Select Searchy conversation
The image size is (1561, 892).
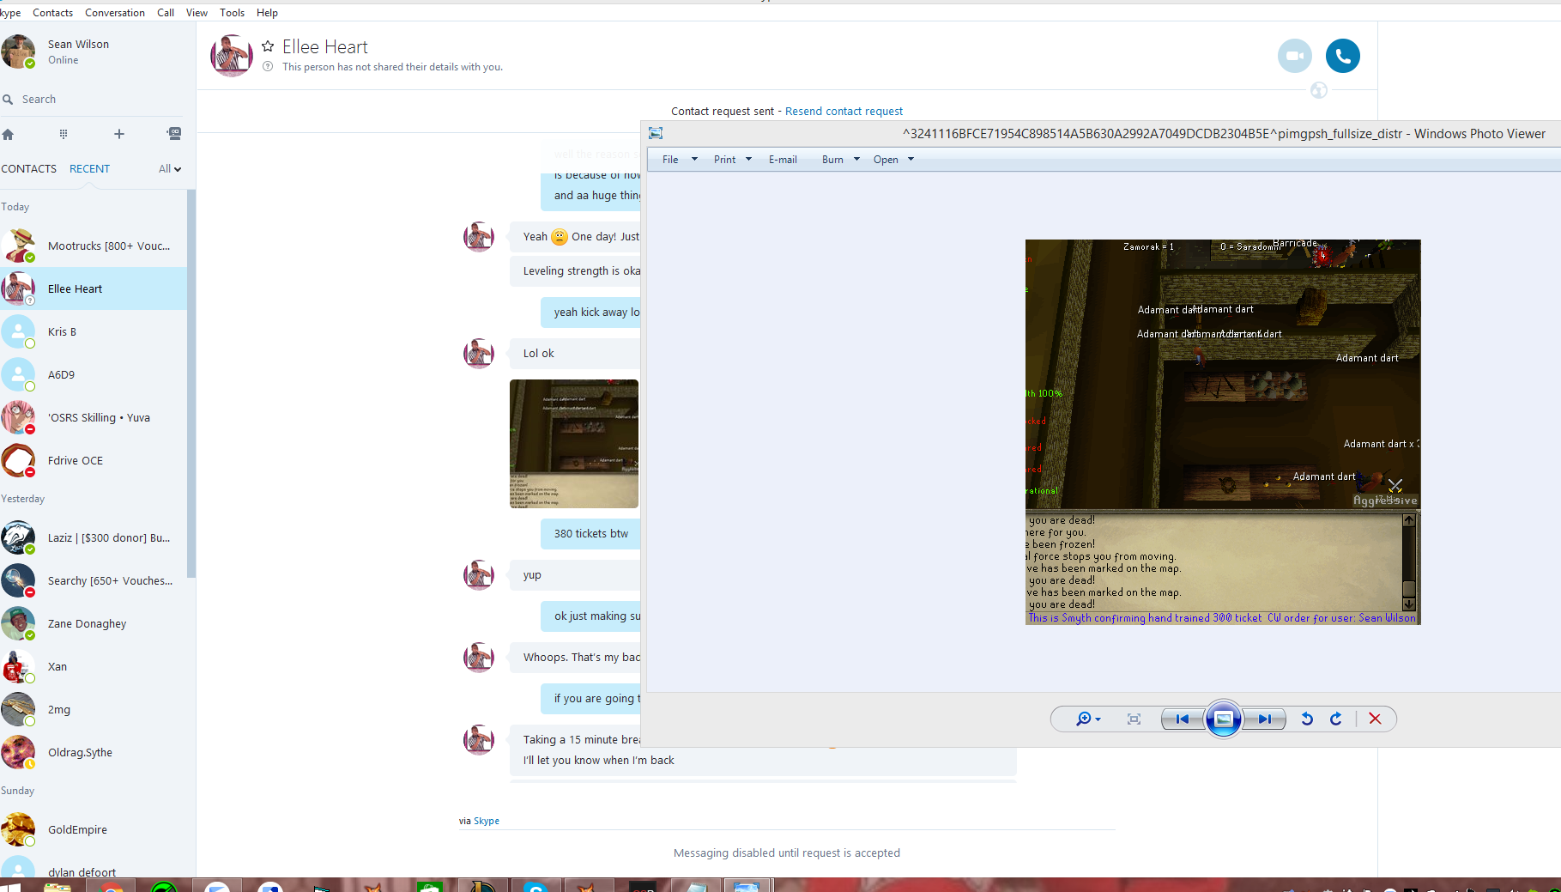(x=94, y=580)
